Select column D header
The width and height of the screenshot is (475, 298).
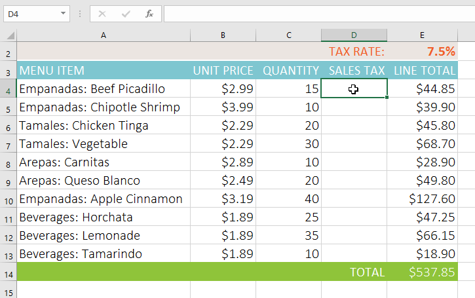(x=354, y=35)
